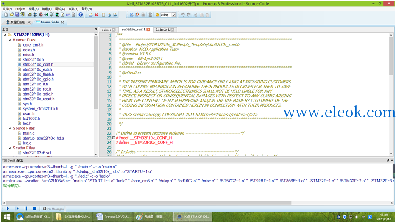The image size is (396, 223).
Task: Click the Save Project floppy disk icon
Action: coord(17,15)
